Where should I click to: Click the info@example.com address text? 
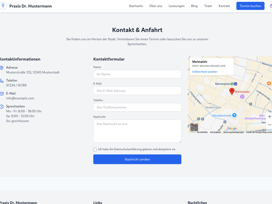(20, 98)
